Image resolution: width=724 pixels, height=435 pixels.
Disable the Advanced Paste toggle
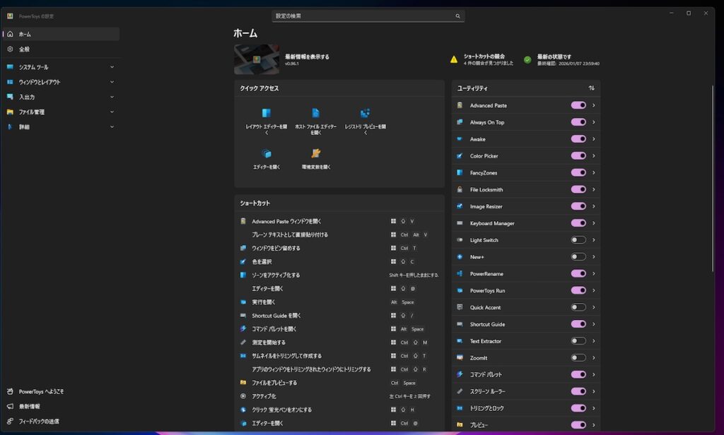[578, 105]
